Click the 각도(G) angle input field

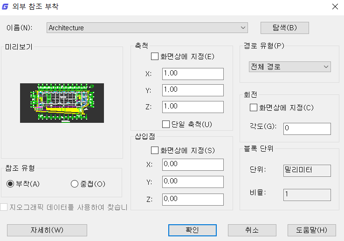tap(307, 129)
